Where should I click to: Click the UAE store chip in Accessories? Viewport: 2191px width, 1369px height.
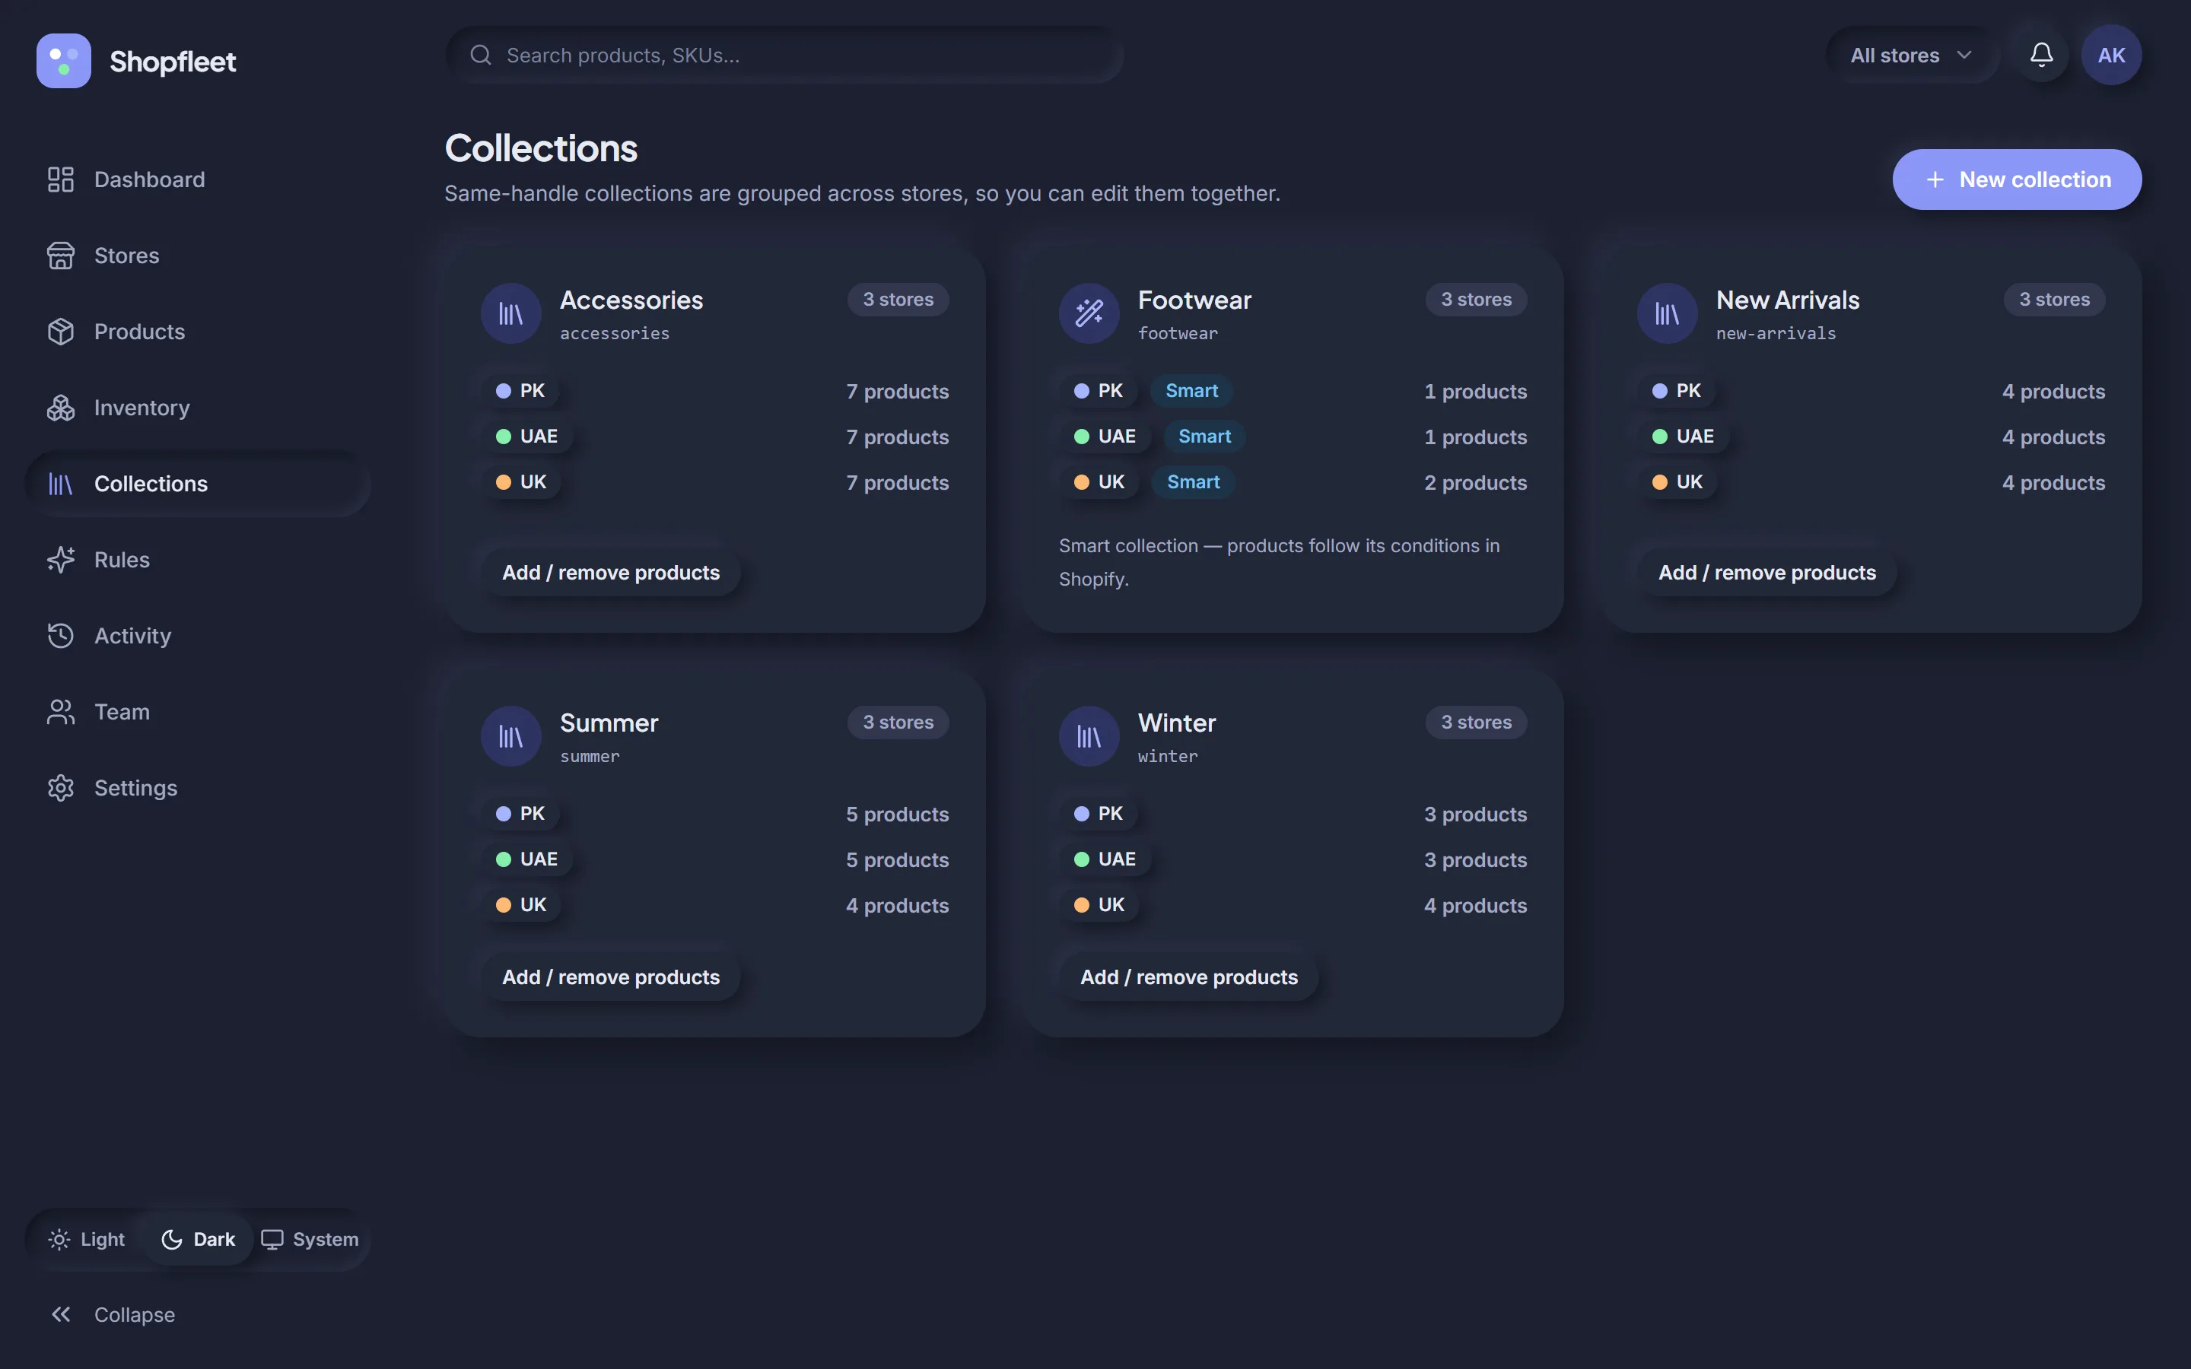click(x=527, y=437)
